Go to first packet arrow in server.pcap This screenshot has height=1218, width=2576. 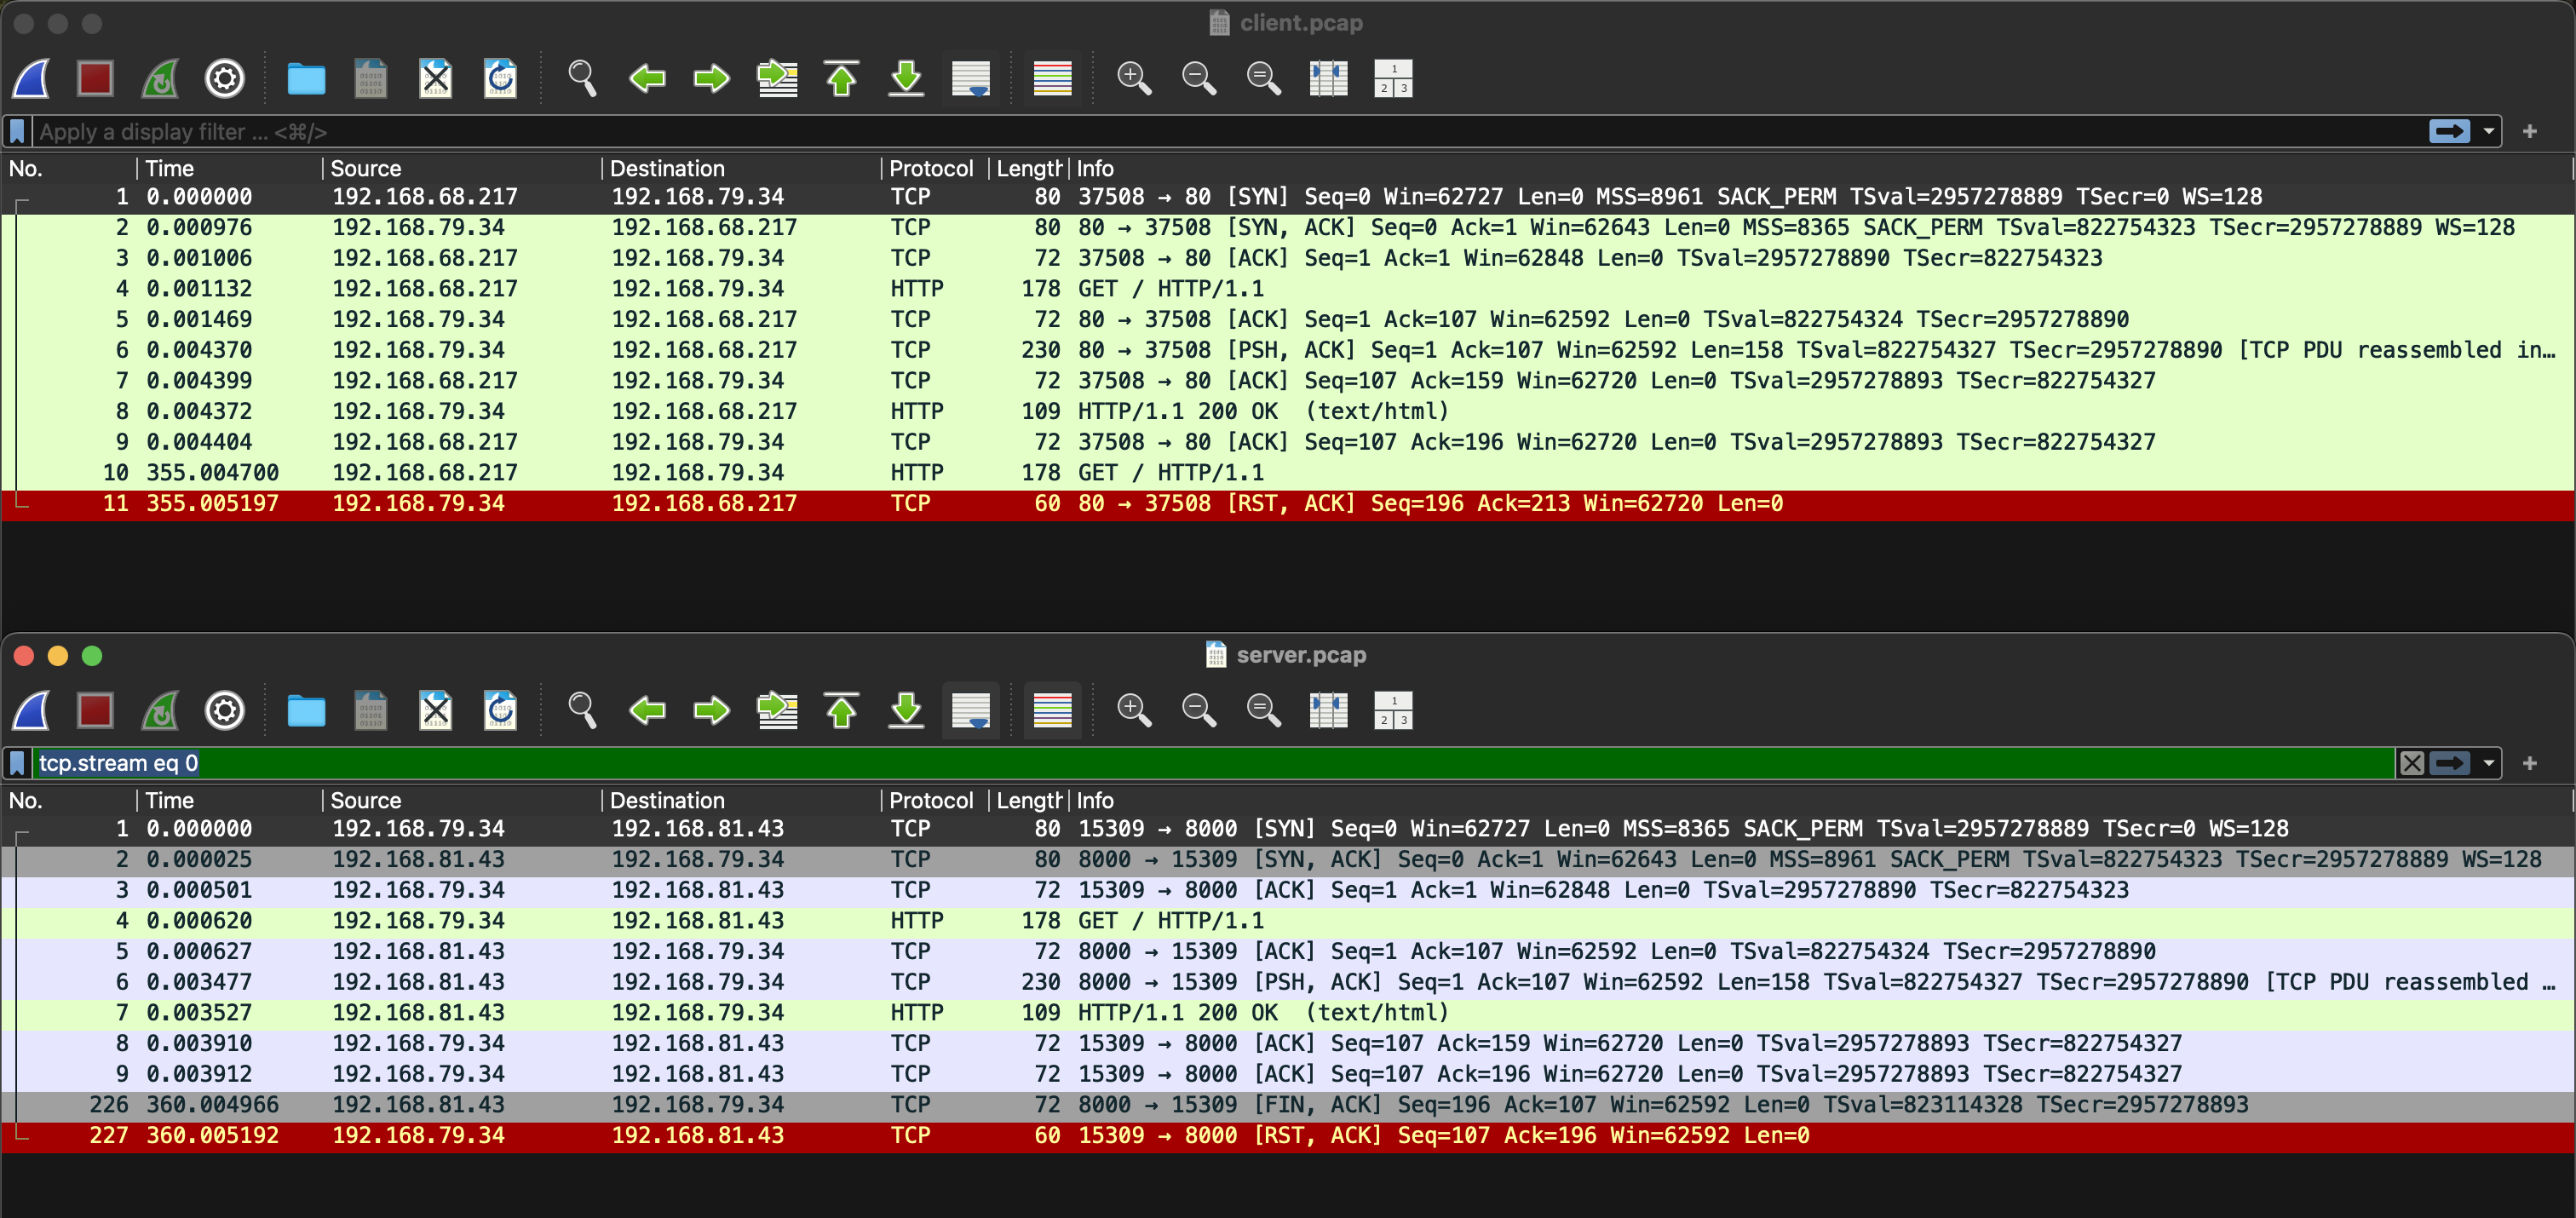click(841, 710)
